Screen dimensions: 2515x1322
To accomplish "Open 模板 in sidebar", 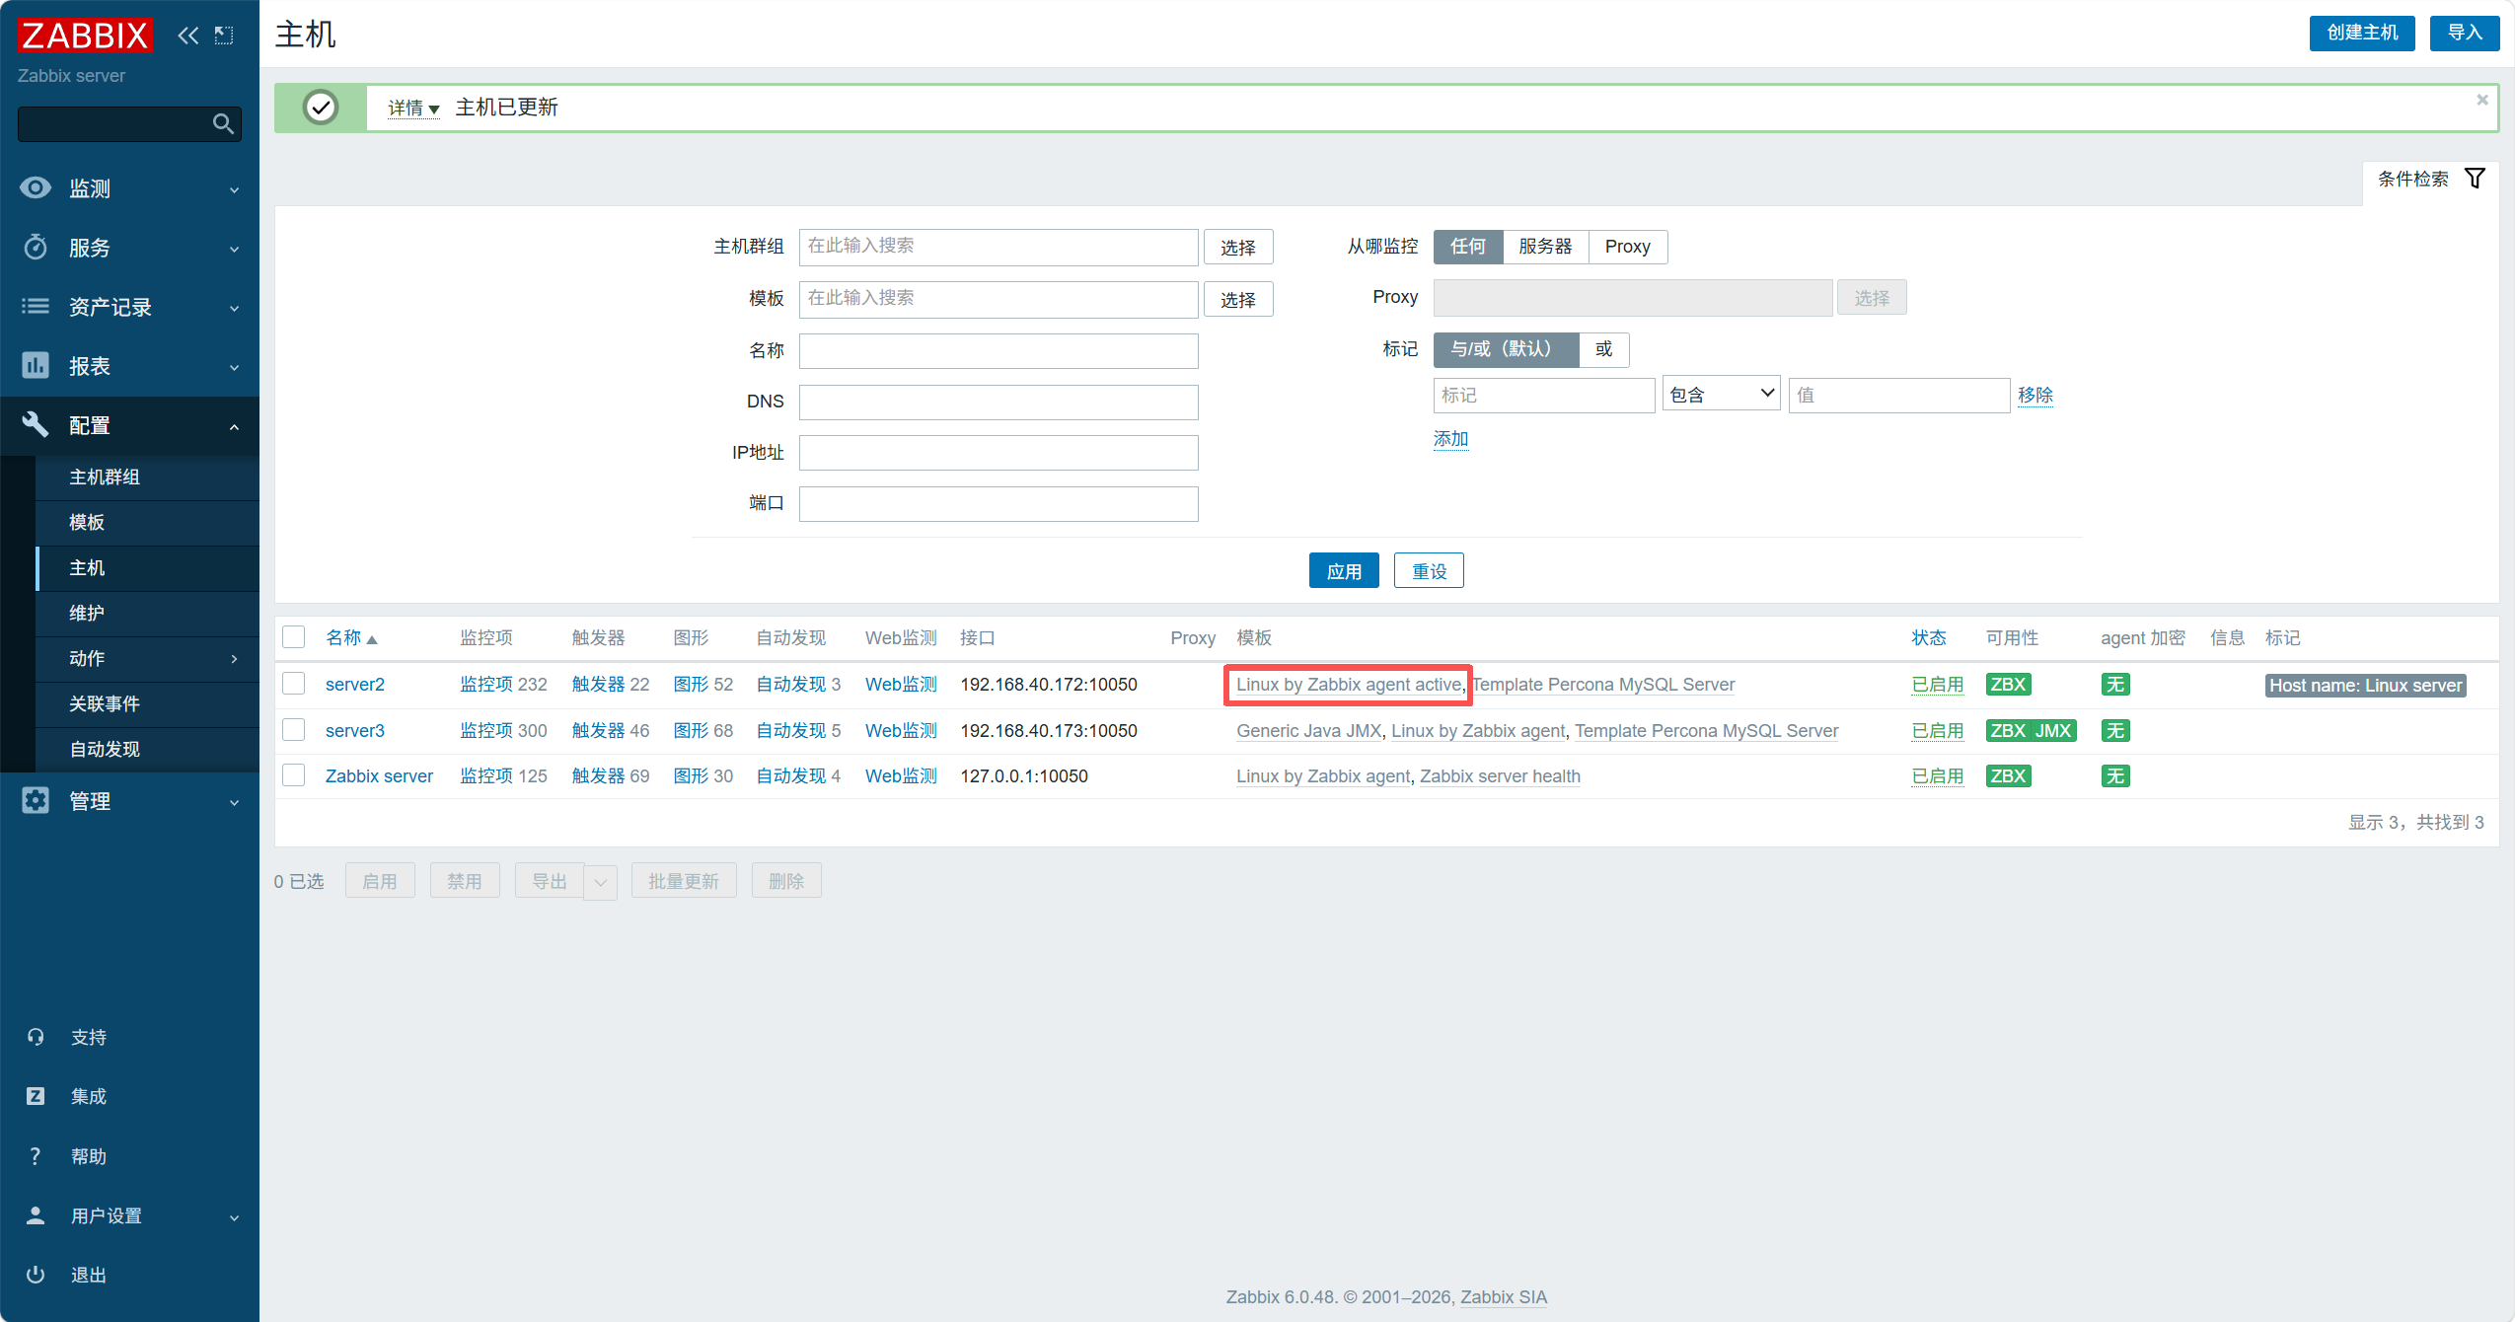I will pyautogui.click(x=148, y=523).
